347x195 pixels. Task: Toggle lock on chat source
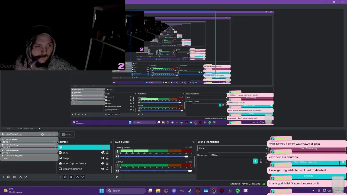point(107,152)
